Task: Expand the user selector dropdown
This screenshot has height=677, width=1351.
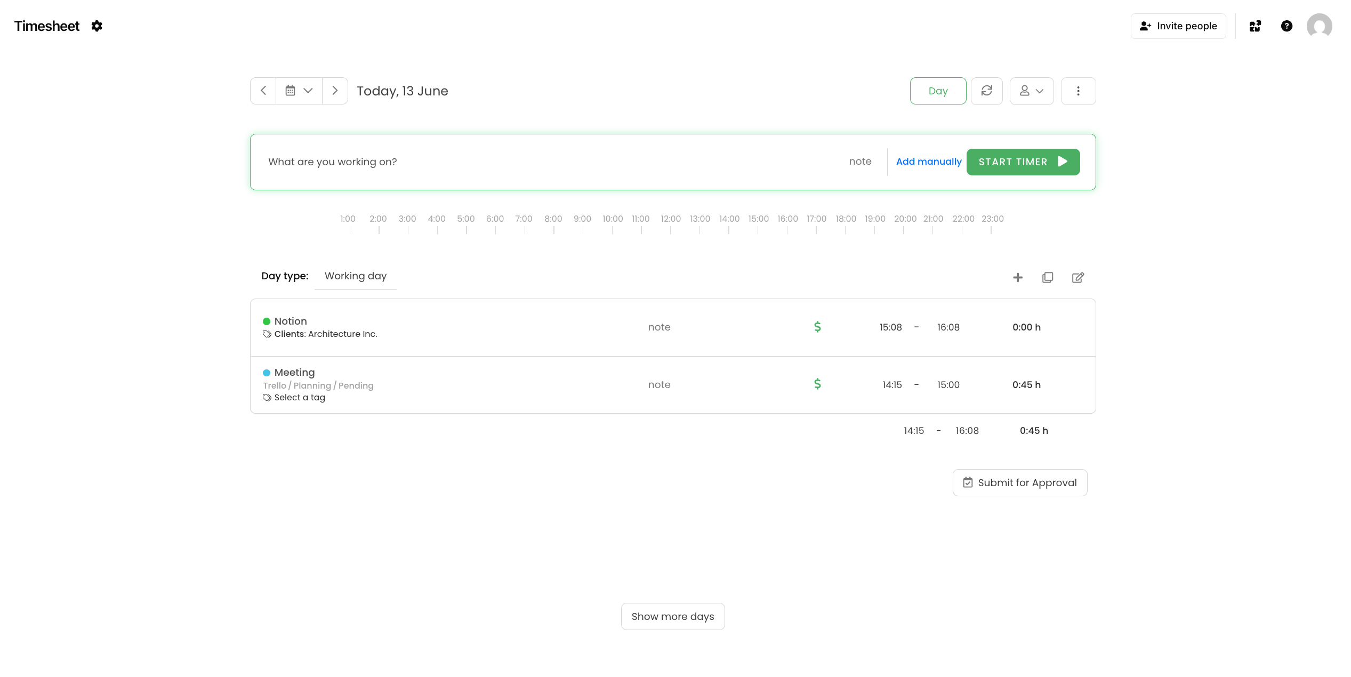Action: [1031, 91]
